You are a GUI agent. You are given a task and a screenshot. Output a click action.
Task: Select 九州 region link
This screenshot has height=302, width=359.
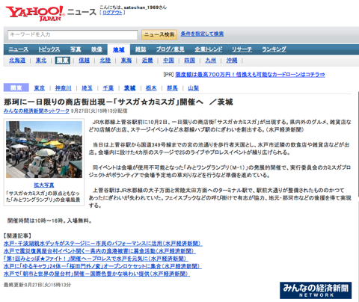(211, 61)
